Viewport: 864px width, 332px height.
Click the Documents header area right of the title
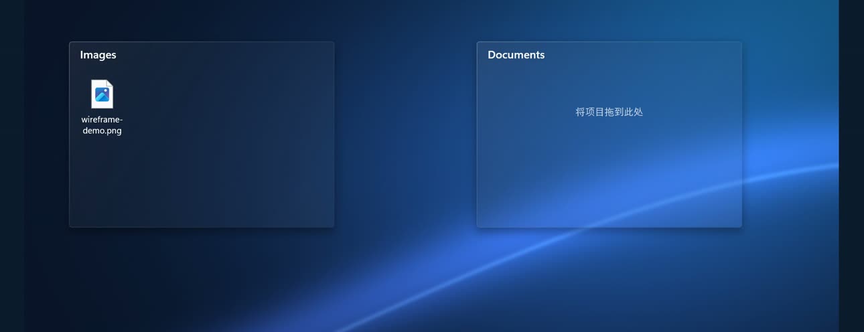(643, 55)
